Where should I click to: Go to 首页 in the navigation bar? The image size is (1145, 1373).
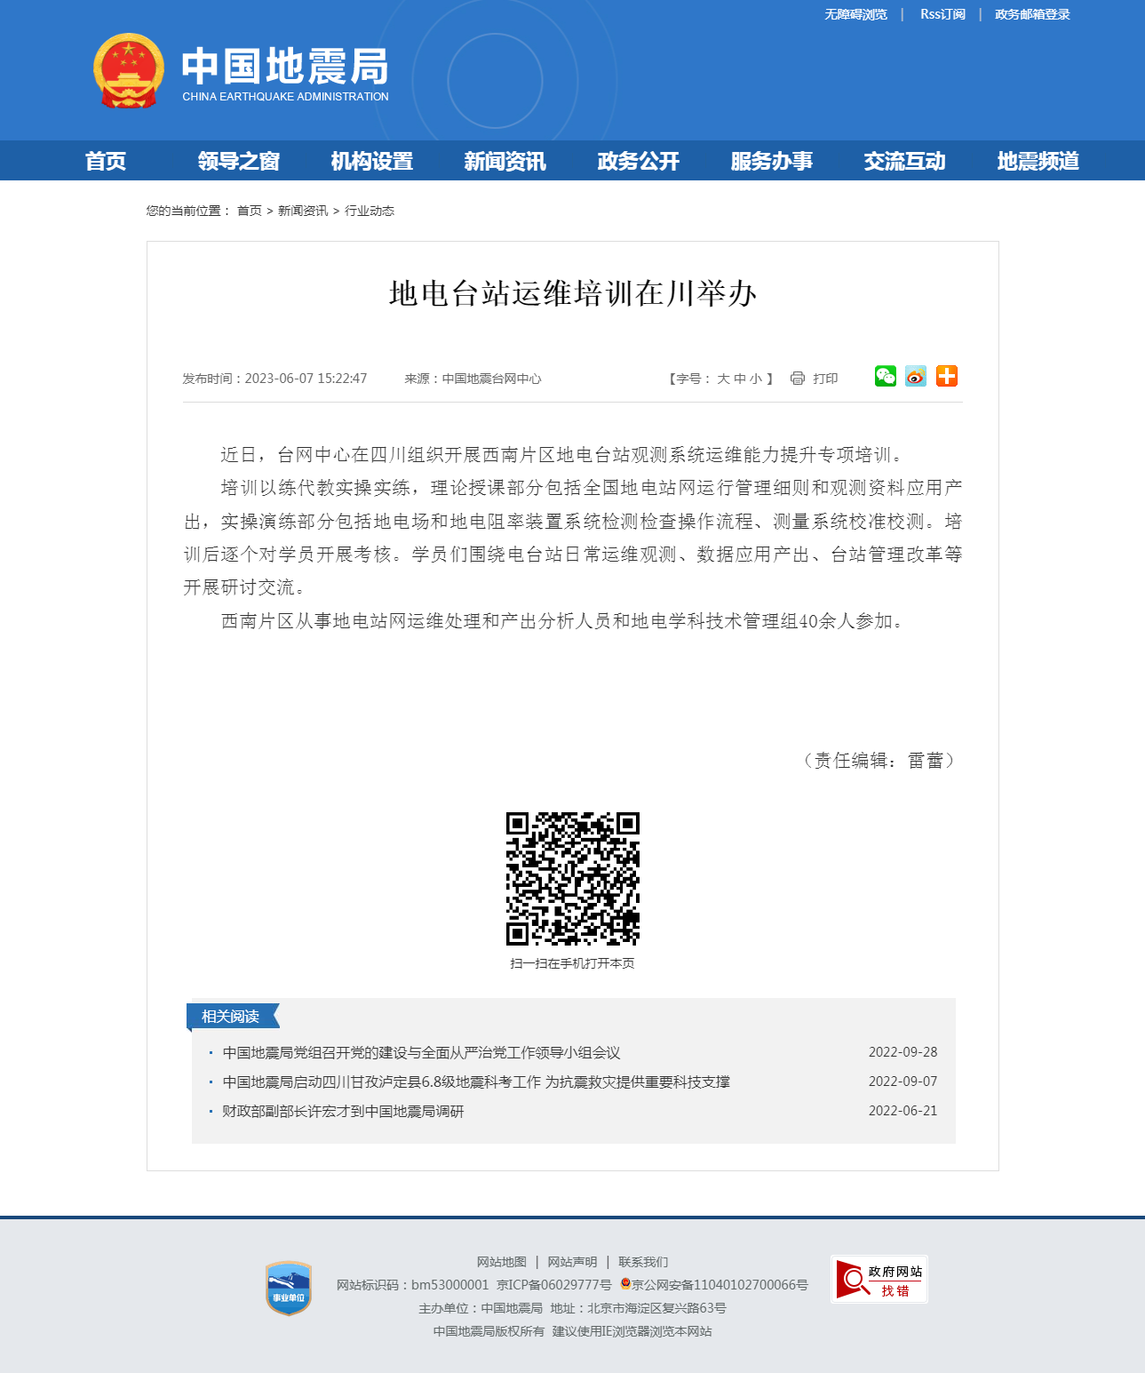106,161
